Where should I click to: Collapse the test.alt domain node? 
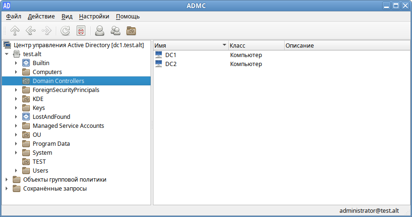click(7, 54)
